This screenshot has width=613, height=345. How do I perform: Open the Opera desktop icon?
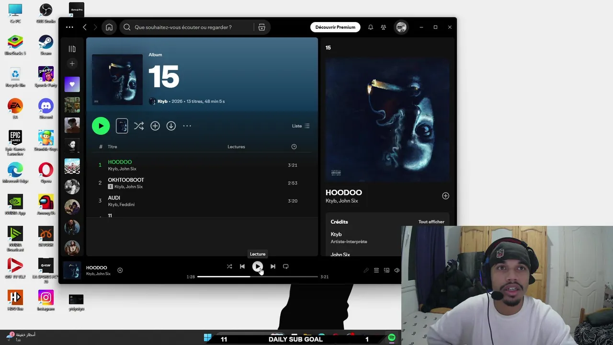tap(46, 173)
